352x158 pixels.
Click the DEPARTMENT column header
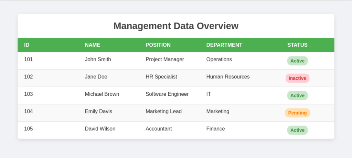point(224,45)
